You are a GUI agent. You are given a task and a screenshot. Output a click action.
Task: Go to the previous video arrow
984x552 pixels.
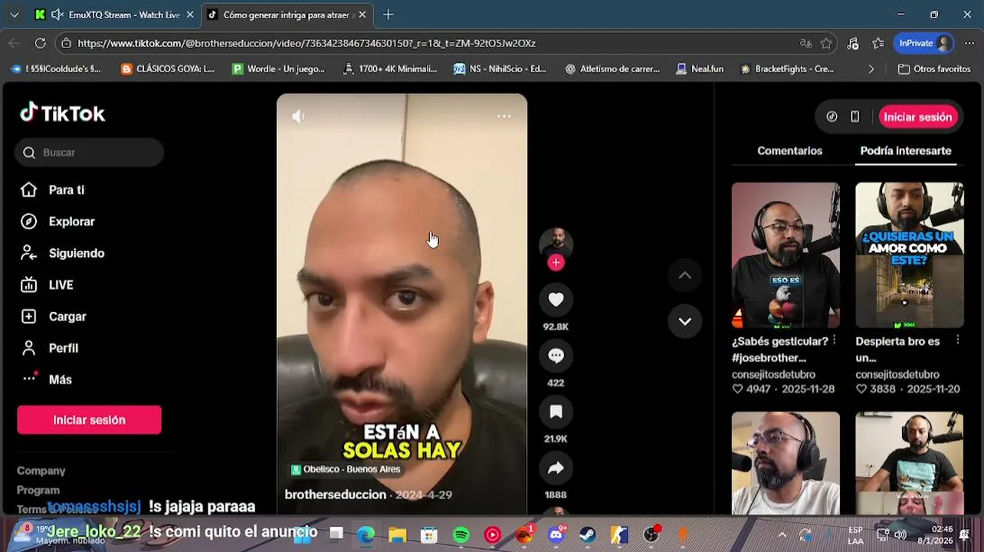[x=684, y=275]
